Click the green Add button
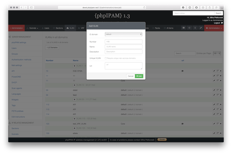The image size is (232, 154). pyautogui.click(x=139, y=76)
